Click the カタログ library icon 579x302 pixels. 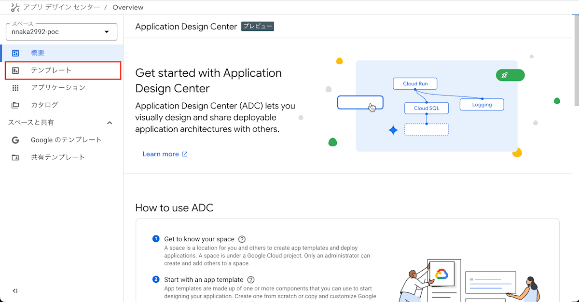[15, 105]
